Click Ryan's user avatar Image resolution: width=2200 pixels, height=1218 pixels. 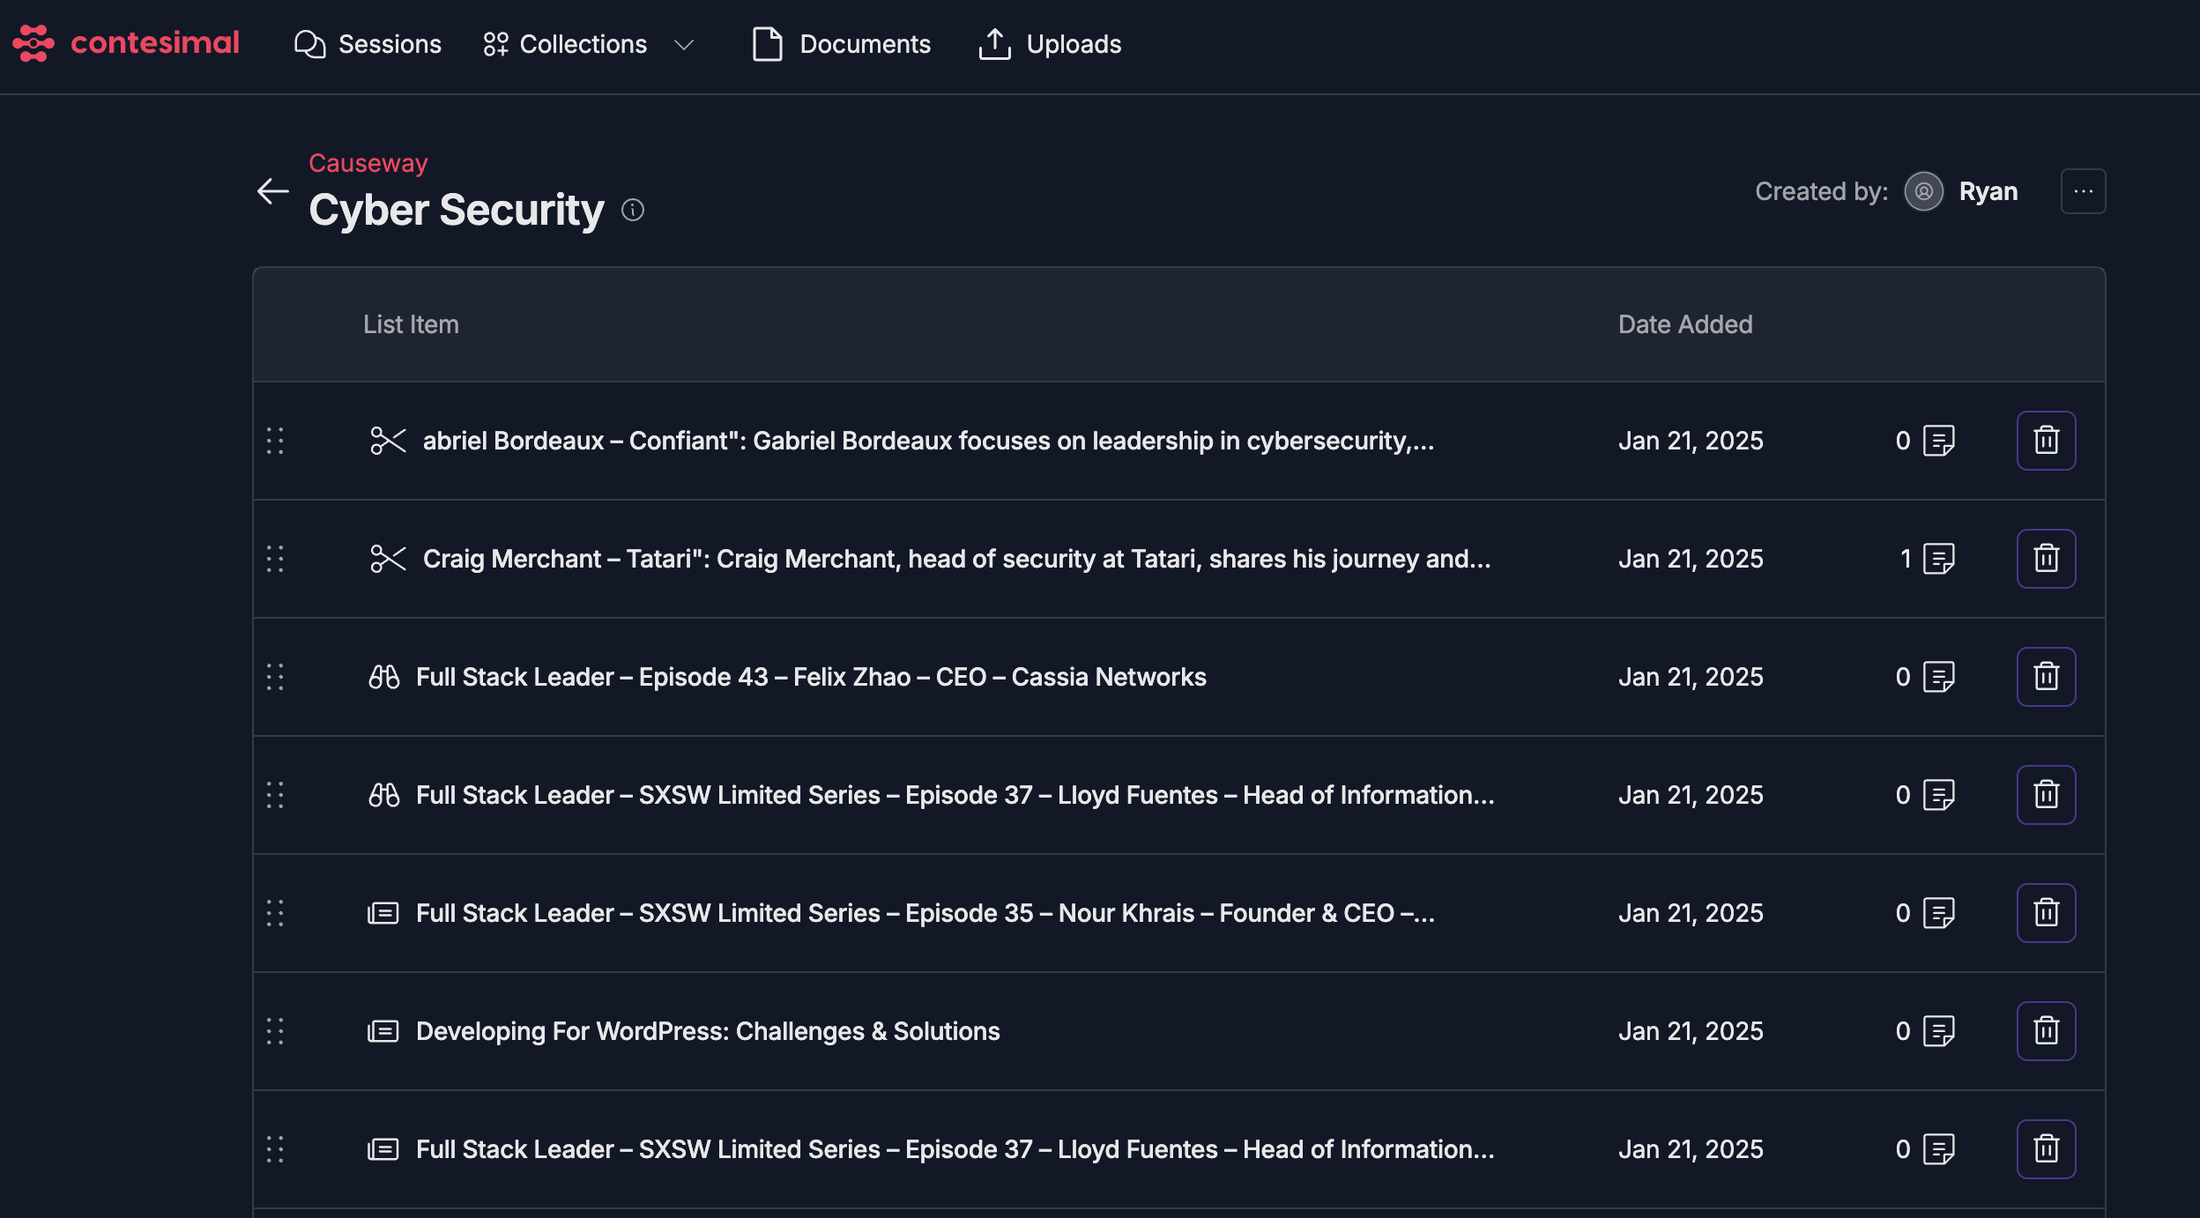[x=1923, y=191]
